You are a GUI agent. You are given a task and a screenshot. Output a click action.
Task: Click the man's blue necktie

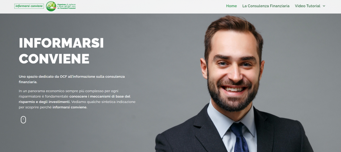coord(240,137)
